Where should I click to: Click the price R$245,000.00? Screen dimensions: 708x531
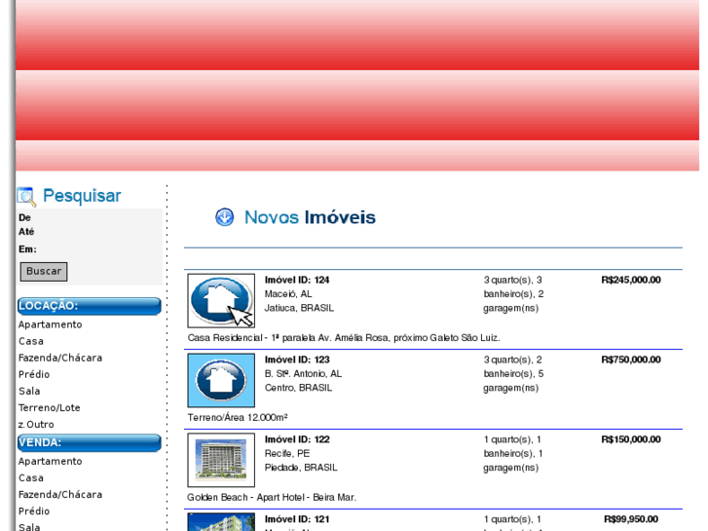pyautogui.click(x=631, y=281)
